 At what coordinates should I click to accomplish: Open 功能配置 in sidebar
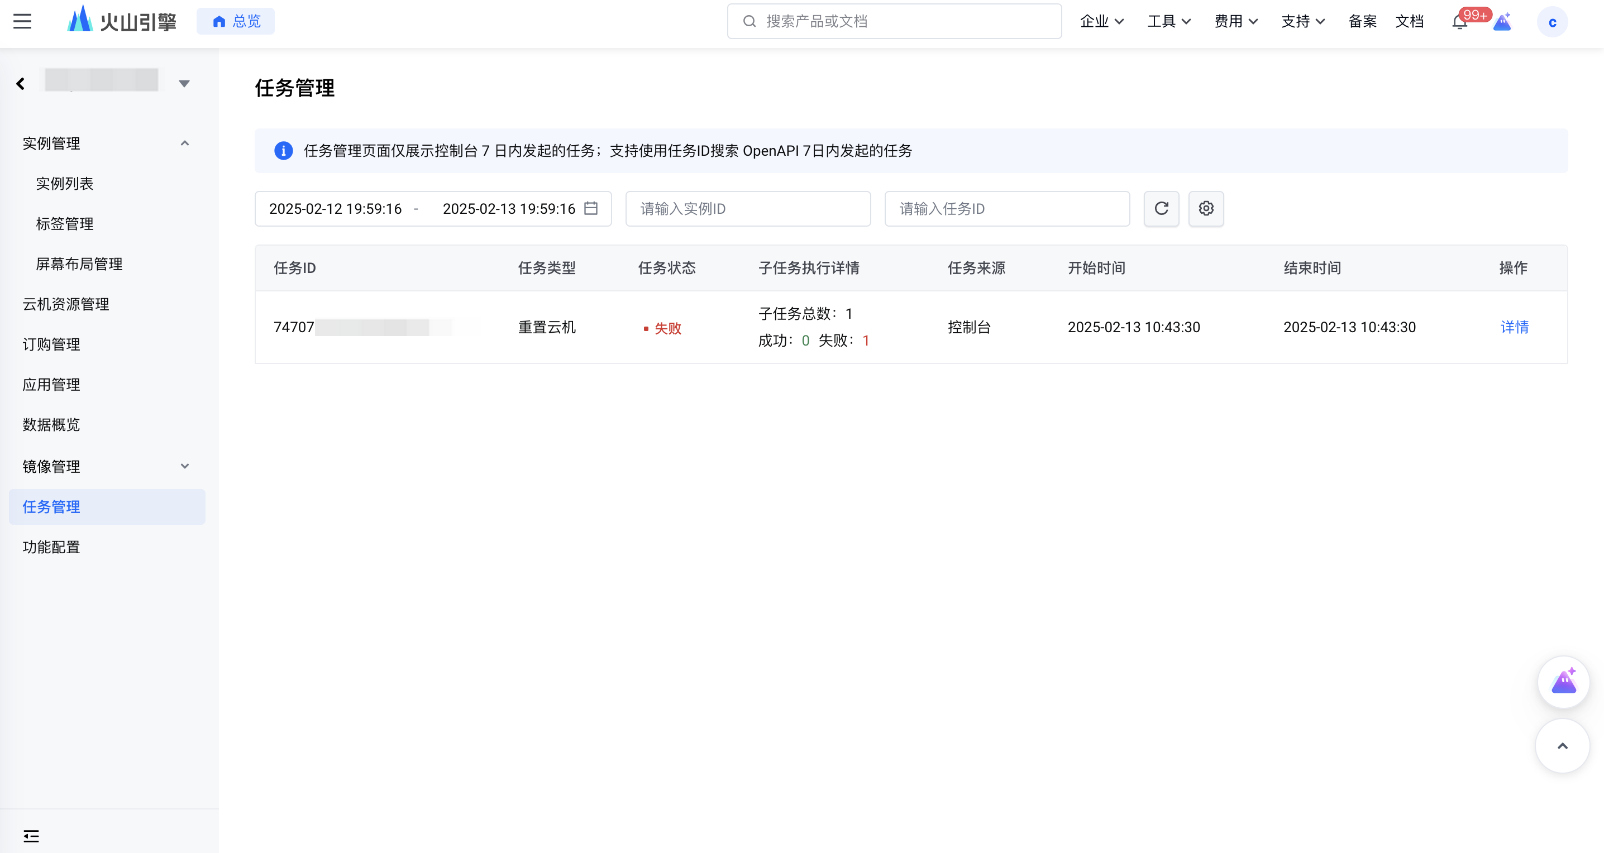52,547
